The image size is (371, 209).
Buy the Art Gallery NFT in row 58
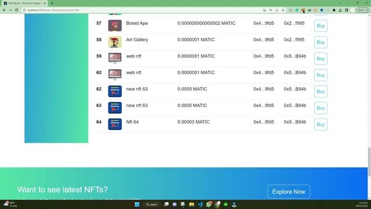[x=321, y=42]
